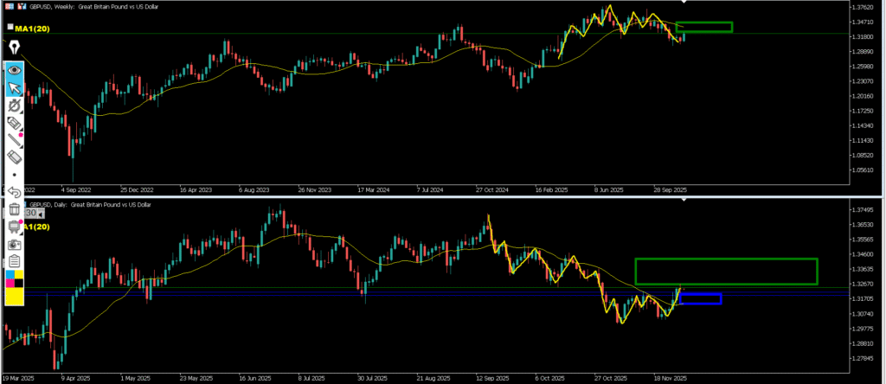Open the whiteboard presentation tool icon
The image size is (886, 384).
click(15, 227)
